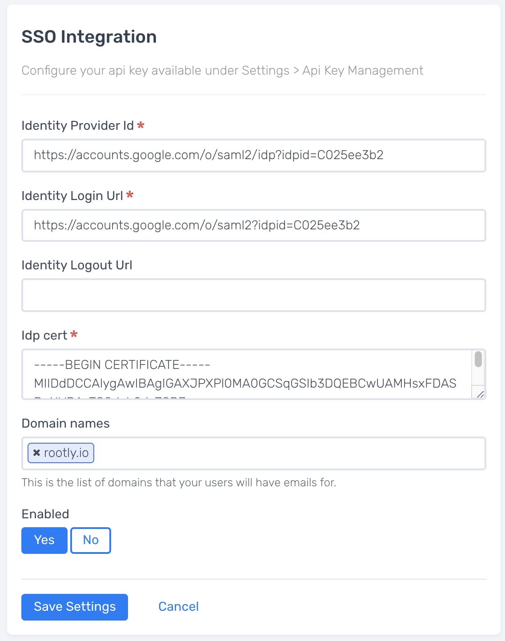Click the Identity Provider Id label
The width and height of the screenshot is (505, 641).
click(77, 126)
